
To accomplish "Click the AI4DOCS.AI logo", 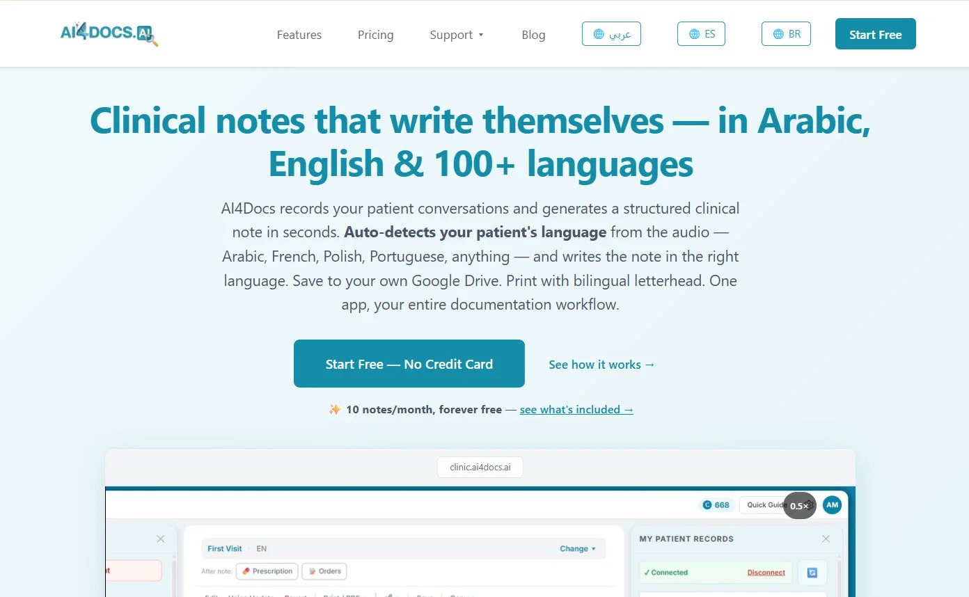I will [109, 34].
